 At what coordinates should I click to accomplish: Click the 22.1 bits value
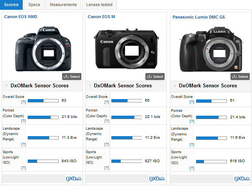152,117
